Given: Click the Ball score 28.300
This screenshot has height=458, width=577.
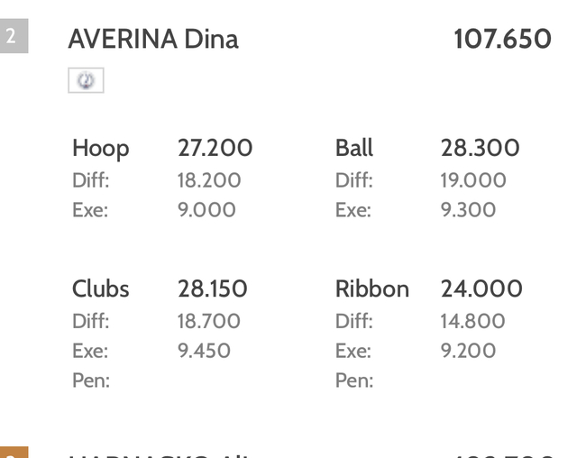Looking at the screenshot, I should [480, 148].
